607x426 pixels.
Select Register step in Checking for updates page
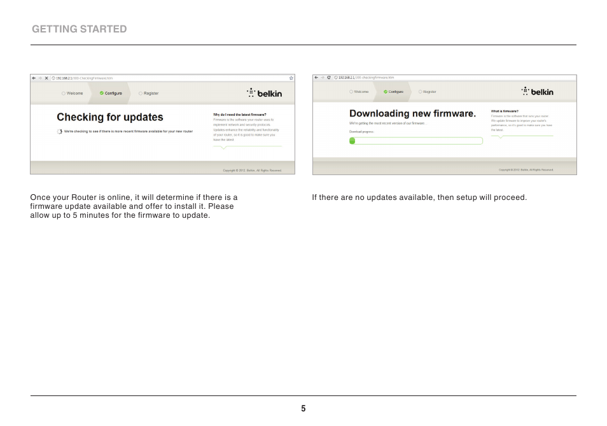coord(149,94)
